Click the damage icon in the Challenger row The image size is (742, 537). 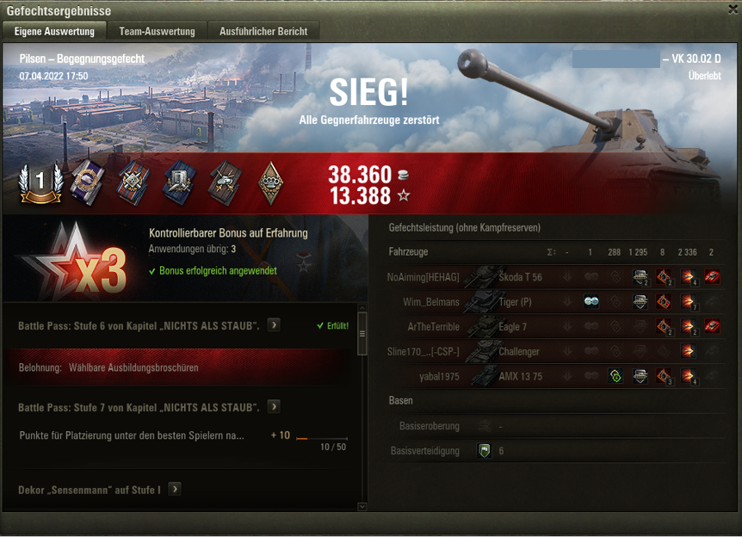point(688,351)
